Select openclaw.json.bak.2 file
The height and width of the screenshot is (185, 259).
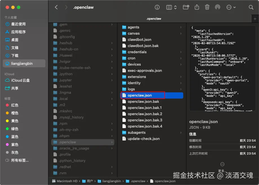click(152, 114)
